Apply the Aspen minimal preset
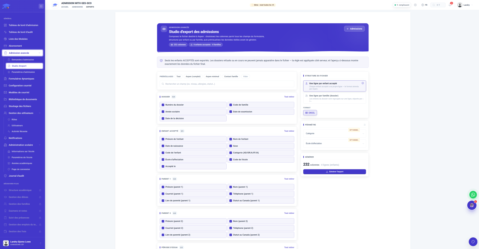Image resolution: width=479 pixels, height=249 pixels. click(212, 77)
